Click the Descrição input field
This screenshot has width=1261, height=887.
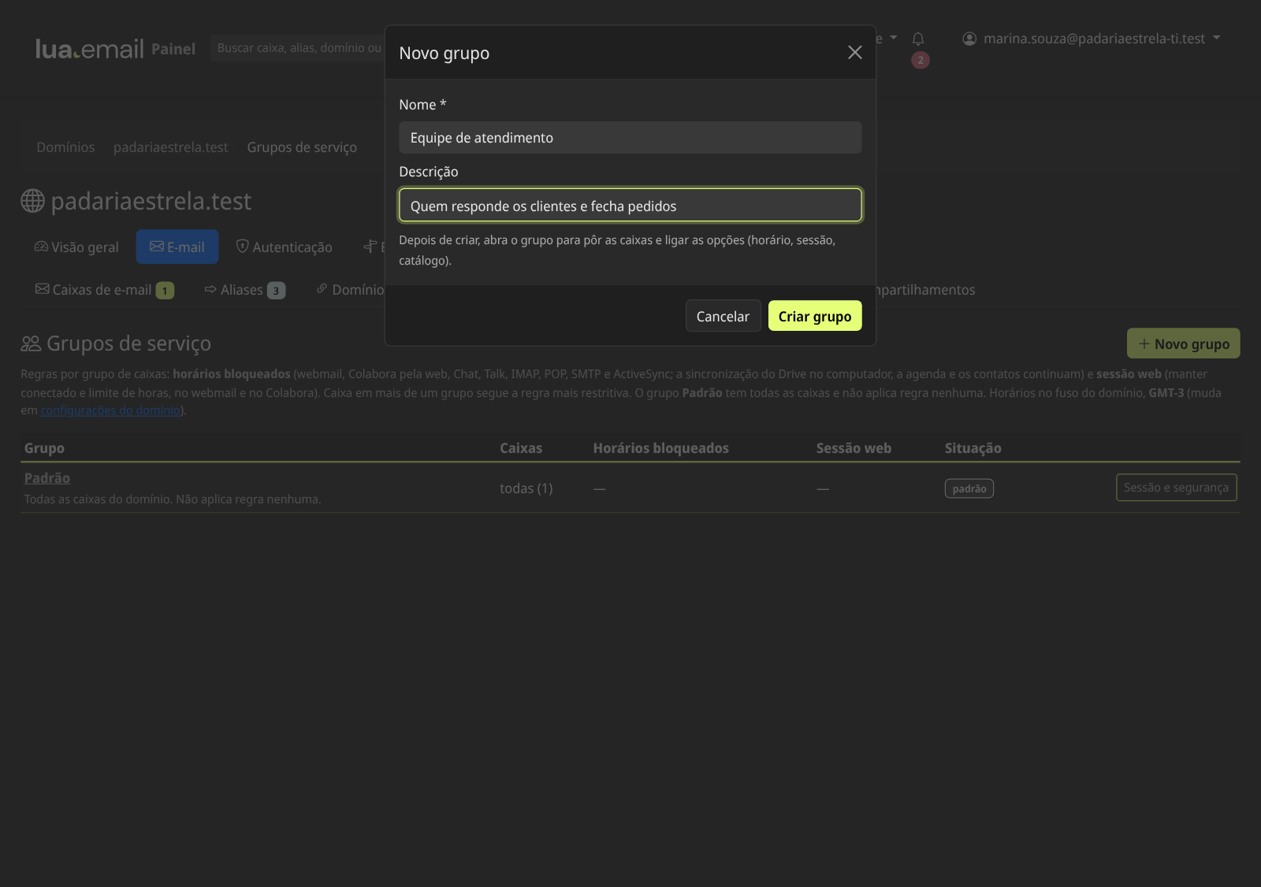coord(630,206)
